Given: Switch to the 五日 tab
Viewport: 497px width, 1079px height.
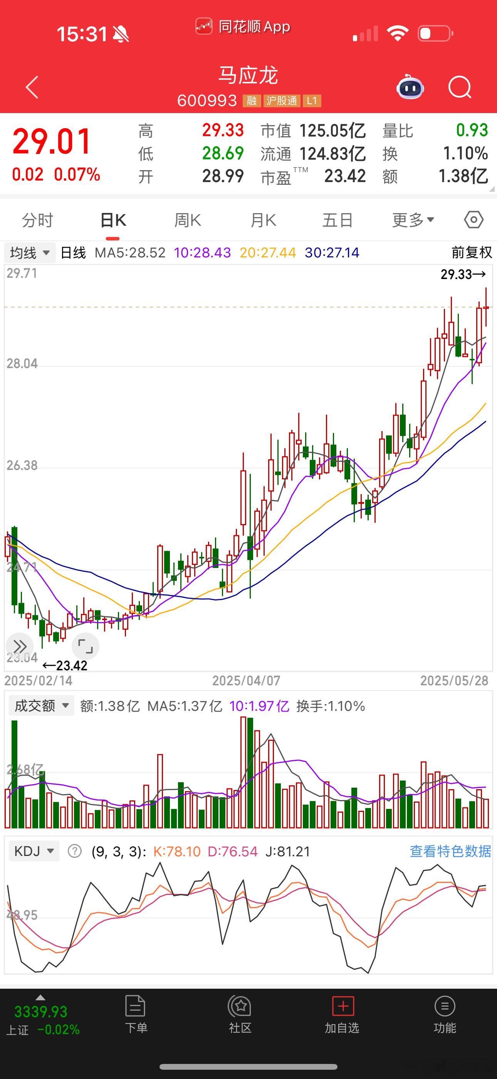Looking at the screenshot, I should point(337,220).
